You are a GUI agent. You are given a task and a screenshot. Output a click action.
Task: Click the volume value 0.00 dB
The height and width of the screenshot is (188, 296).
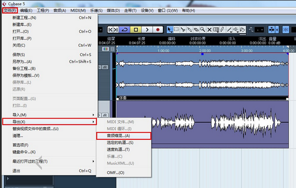click(x=275, y=43)
